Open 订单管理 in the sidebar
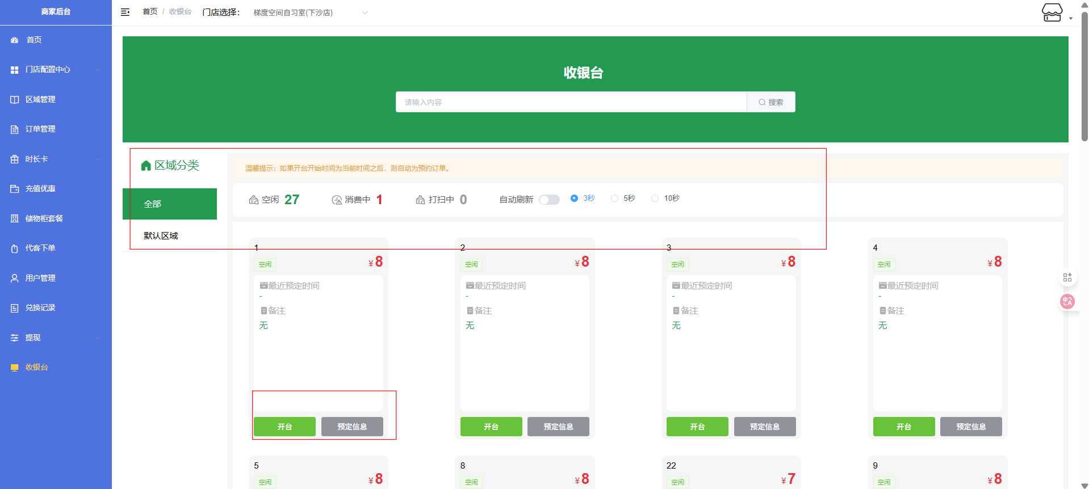This screenshot has height=489, width=1089. click(56, 129)
